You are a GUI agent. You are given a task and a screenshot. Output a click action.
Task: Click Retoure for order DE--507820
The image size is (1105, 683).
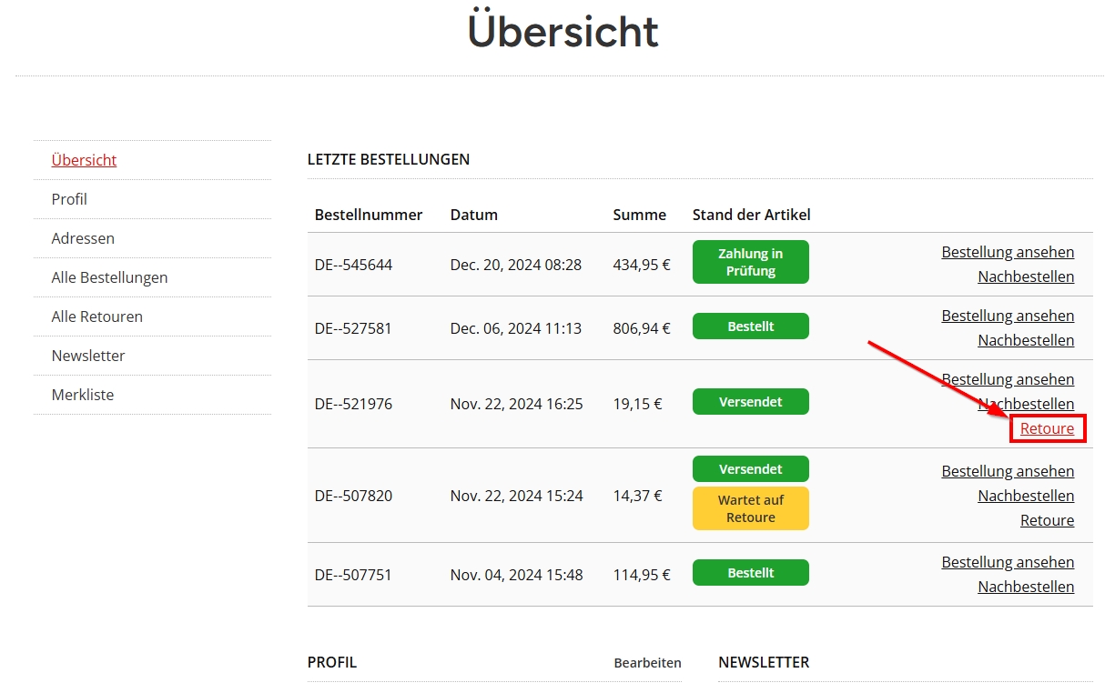pos(1047,519)
